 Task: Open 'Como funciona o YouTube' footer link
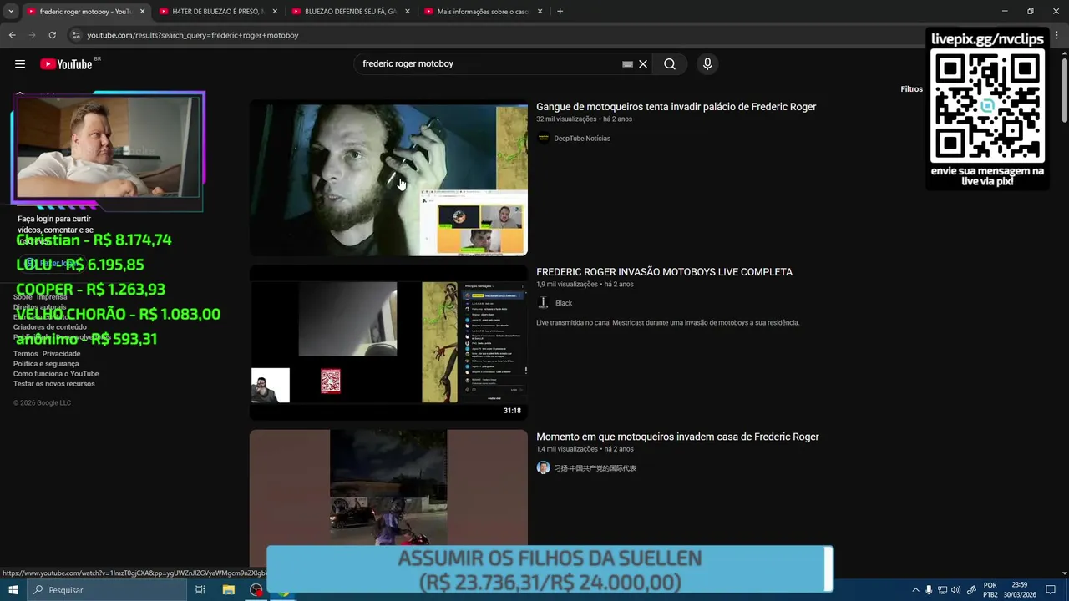(56, 374)
